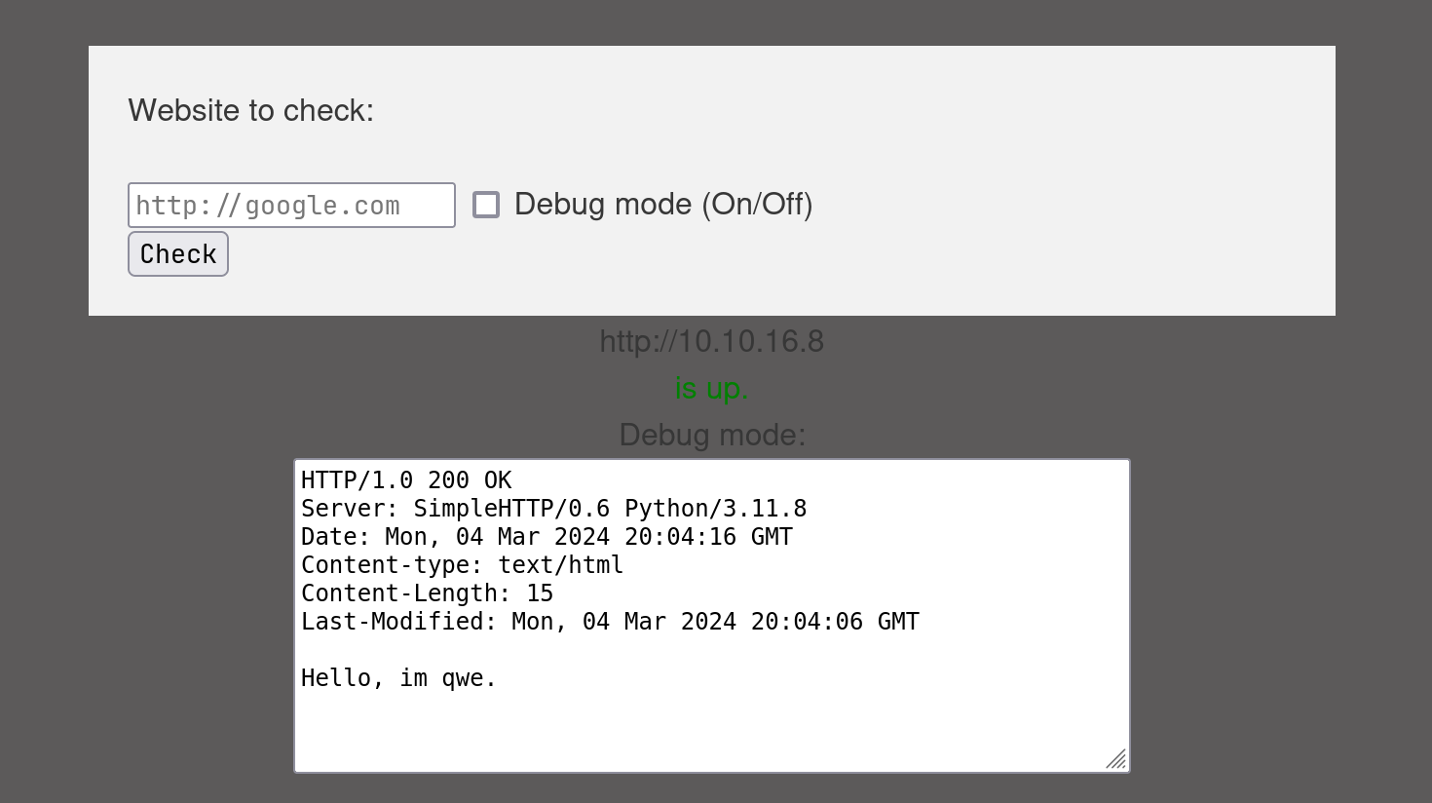Screen dimensions: 1432x803
Task: Click the Check button
Action: (x=178, y=253)
